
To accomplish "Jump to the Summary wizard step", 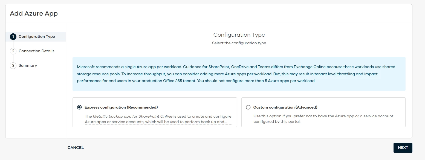I will pos(28,66).
